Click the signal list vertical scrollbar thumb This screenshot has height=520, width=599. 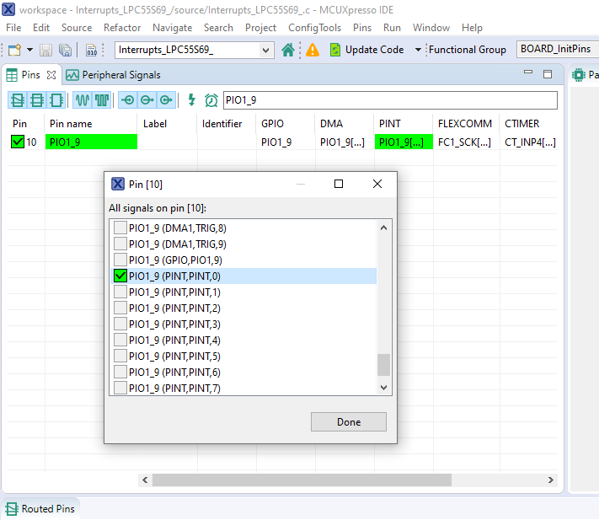coord(384,364)
